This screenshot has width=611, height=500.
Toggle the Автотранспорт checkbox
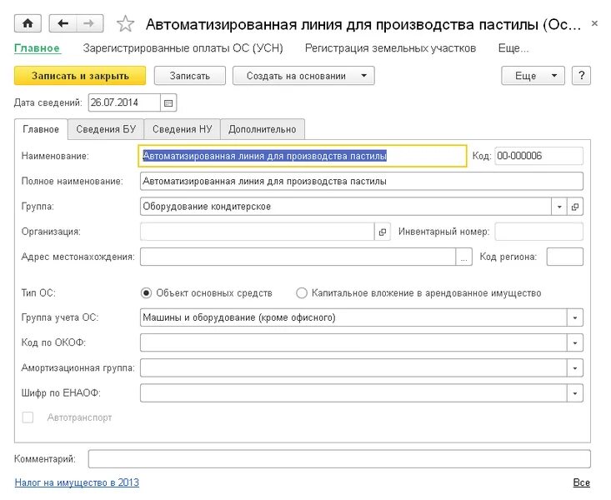pos(28,417)
